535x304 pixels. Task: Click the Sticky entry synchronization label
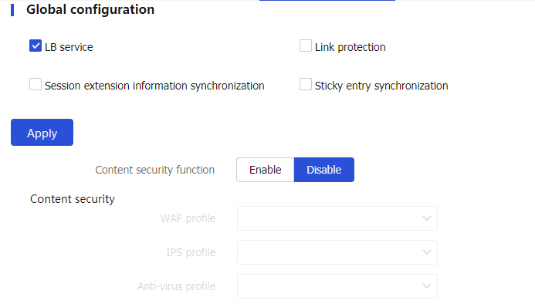pyautogui.click(x=381, y=86)
